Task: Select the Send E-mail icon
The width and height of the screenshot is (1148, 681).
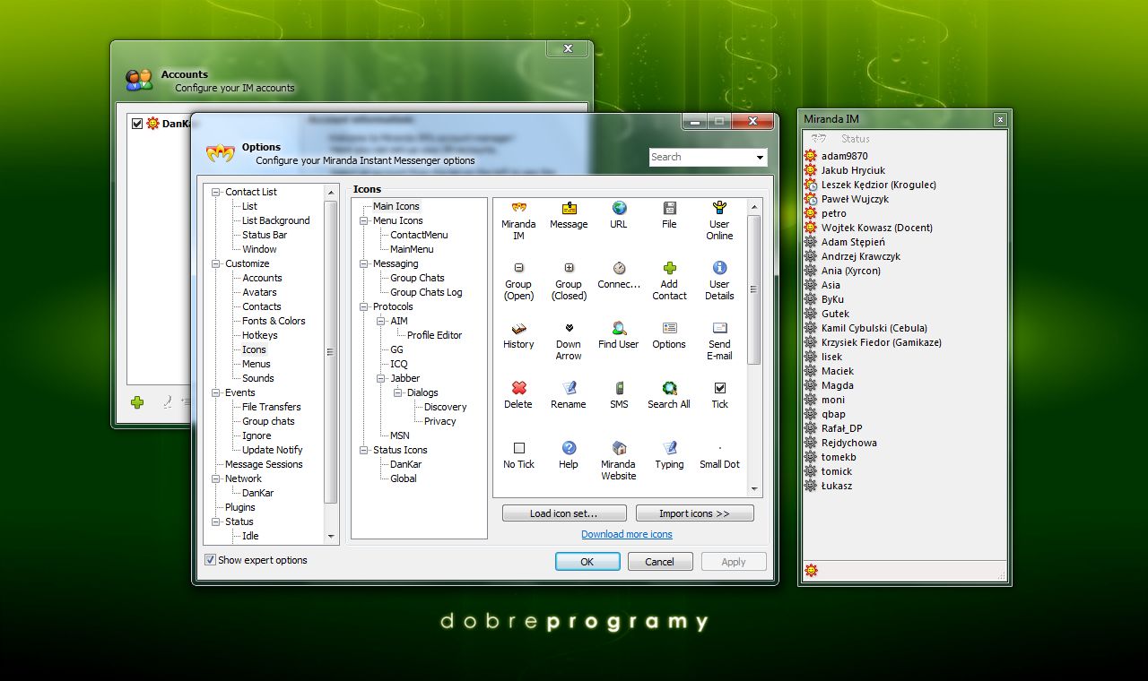Action: click(719, 328)
